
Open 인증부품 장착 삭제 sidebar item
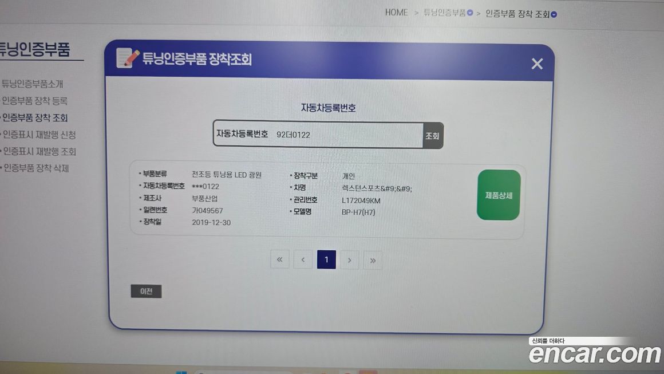35,168
